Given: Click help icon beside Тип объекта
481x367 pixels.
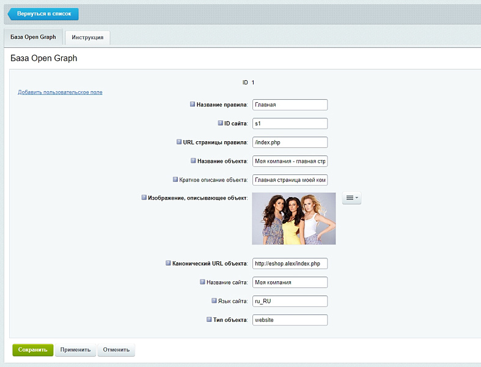Looking at the screenshot, I should [210, 320].
